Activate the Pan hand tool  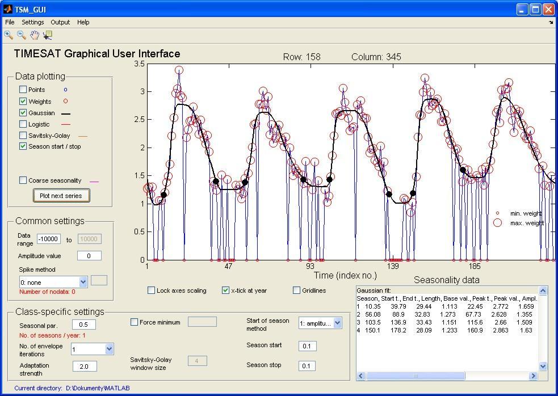tap(34, 35)
